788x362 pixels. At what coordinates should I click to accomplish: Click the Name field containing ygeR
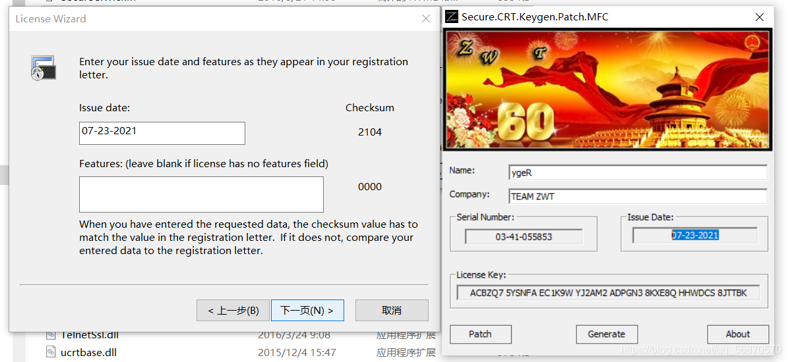[x=638, y=172]
